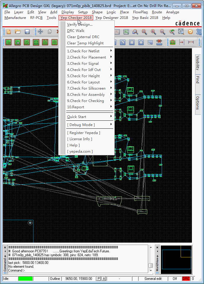This screenshot has width=204, height=284.
Task: Click the green status indicator box
Action: coord(25,279)
